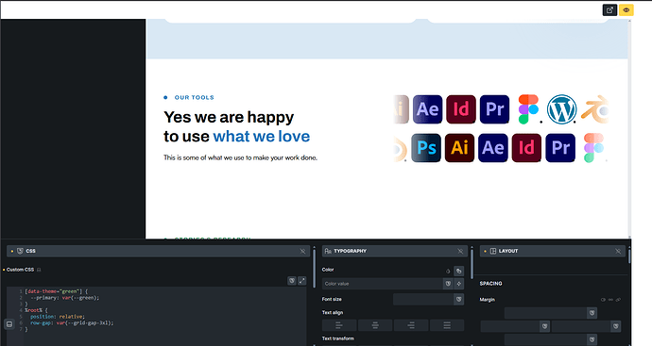
Task: Select the Layout panel header
Action: coord(553,251)
